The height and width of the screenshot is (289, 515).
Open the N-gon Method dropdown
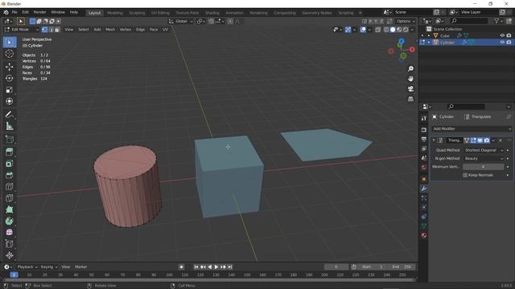(484, 159)
